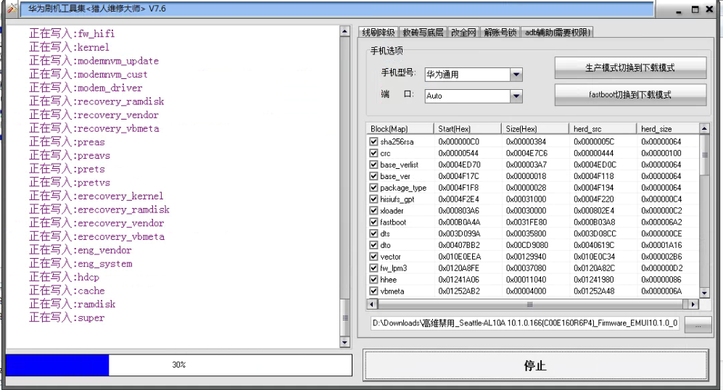Image resolution: width=723 pixels, height=390 pixels.
Task: Click the Start(Hex) column header
Action: [468, 128]
